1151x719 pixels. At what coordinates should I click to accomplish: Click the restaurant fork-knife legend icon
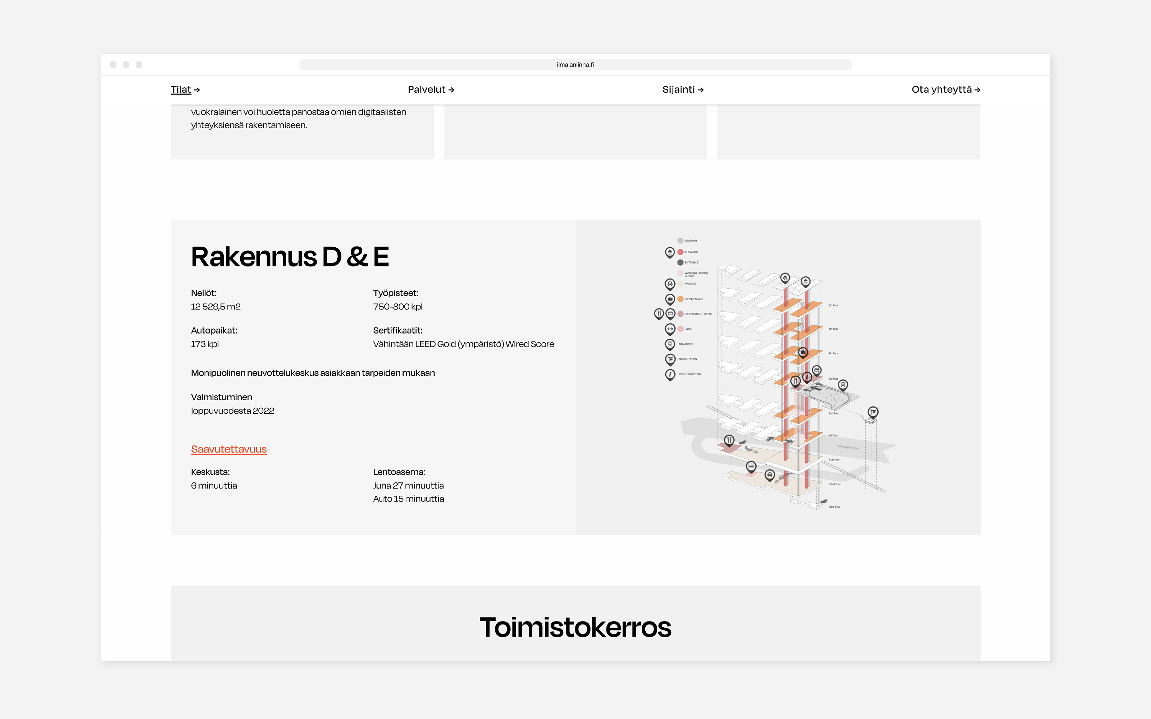[x=659, y=313]
